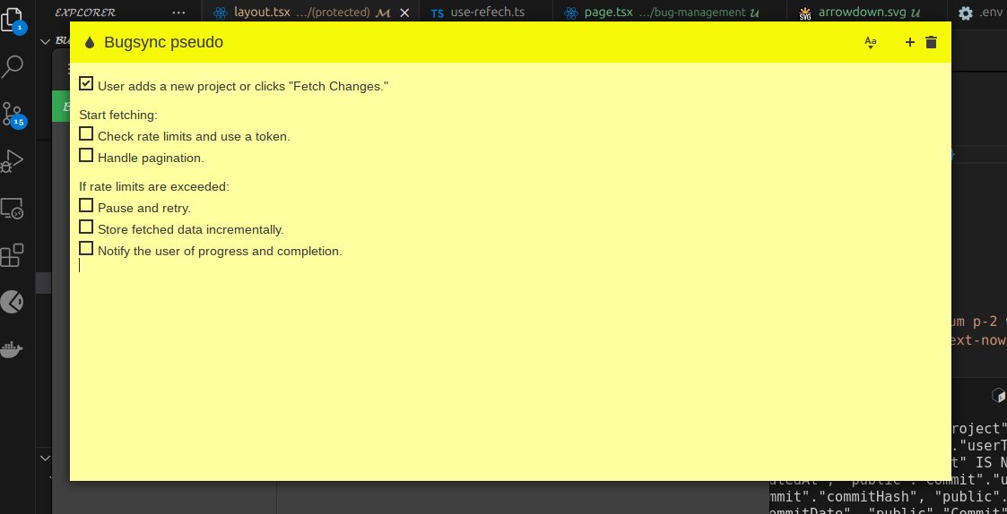Check the 'Pause and retry' checkbox
Screen dimensions: 1007x514
pos(86,205)
